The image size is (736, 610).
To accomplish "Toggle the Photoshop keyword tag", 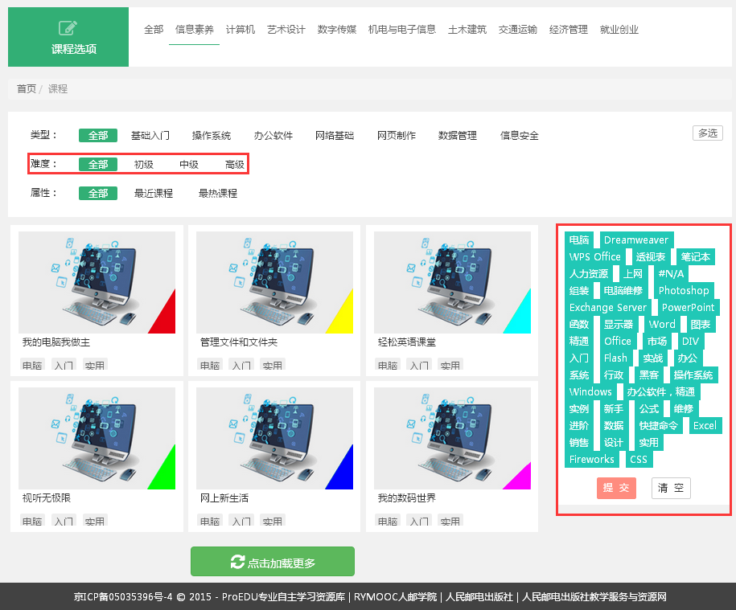I will point(684,290).
